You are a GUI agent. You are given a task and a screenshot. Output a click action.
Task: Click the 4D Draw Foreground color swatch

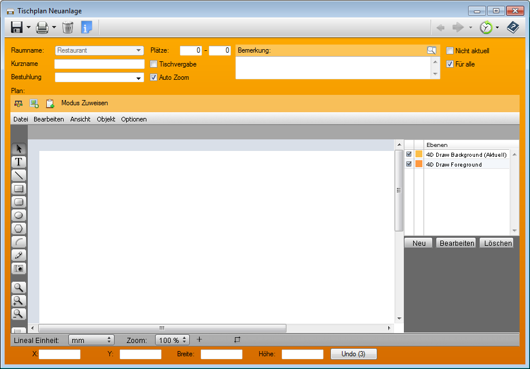click(x=419, y=164)
